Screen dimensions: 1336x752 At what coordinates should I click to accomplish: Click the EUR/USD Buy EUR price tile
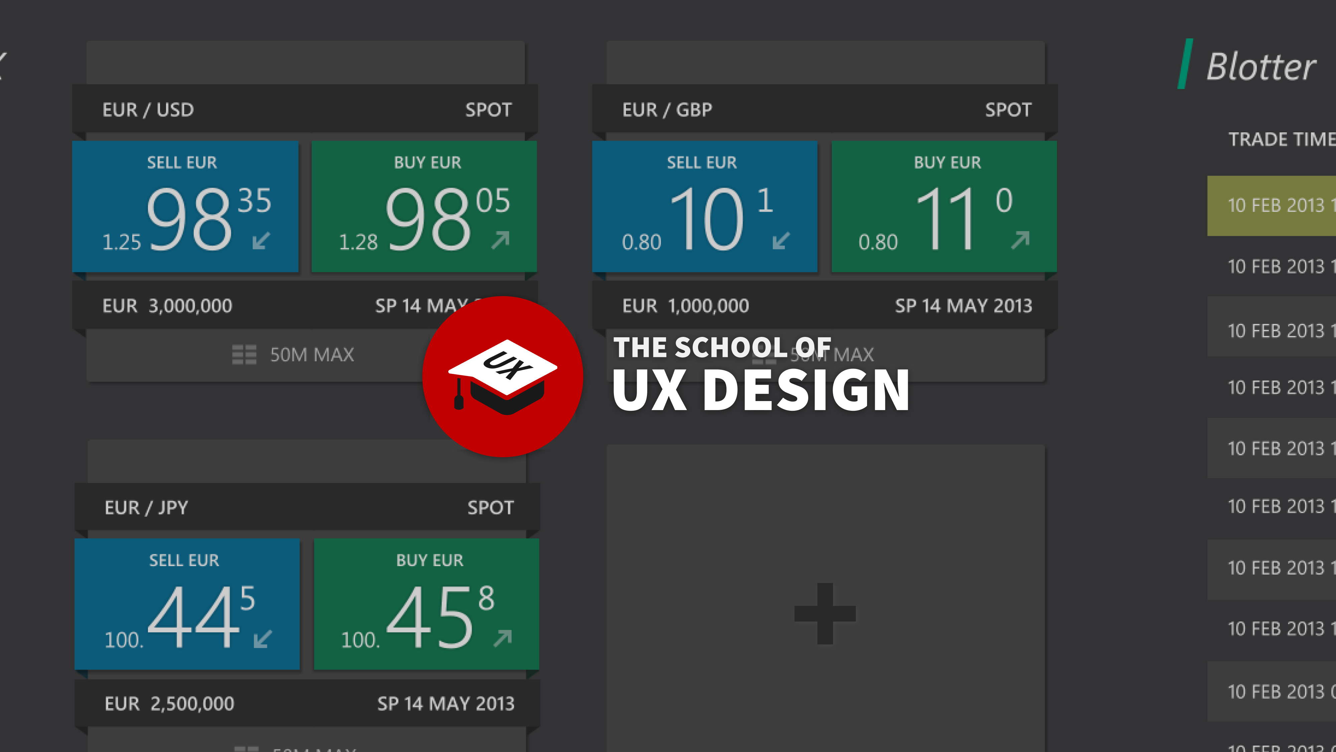424,206
